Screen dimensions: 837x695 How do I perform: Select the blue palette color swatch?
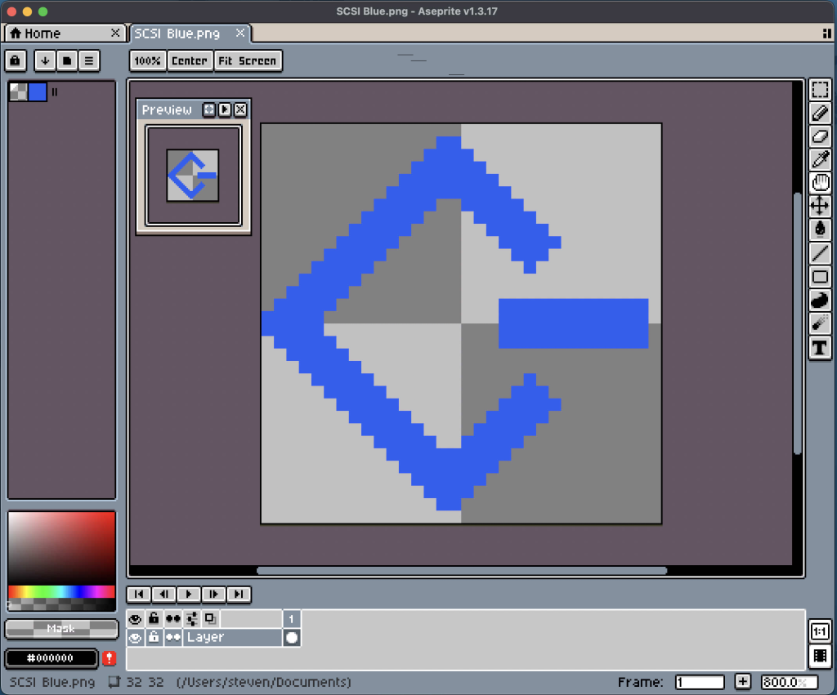[x=38, y=91]
